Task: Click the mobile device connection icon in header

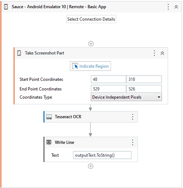Action: point(6,7)
